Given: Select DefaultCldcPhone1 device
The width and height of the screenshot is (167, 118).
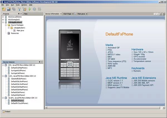Looking at the screenshot, I should tap(18, 93).
